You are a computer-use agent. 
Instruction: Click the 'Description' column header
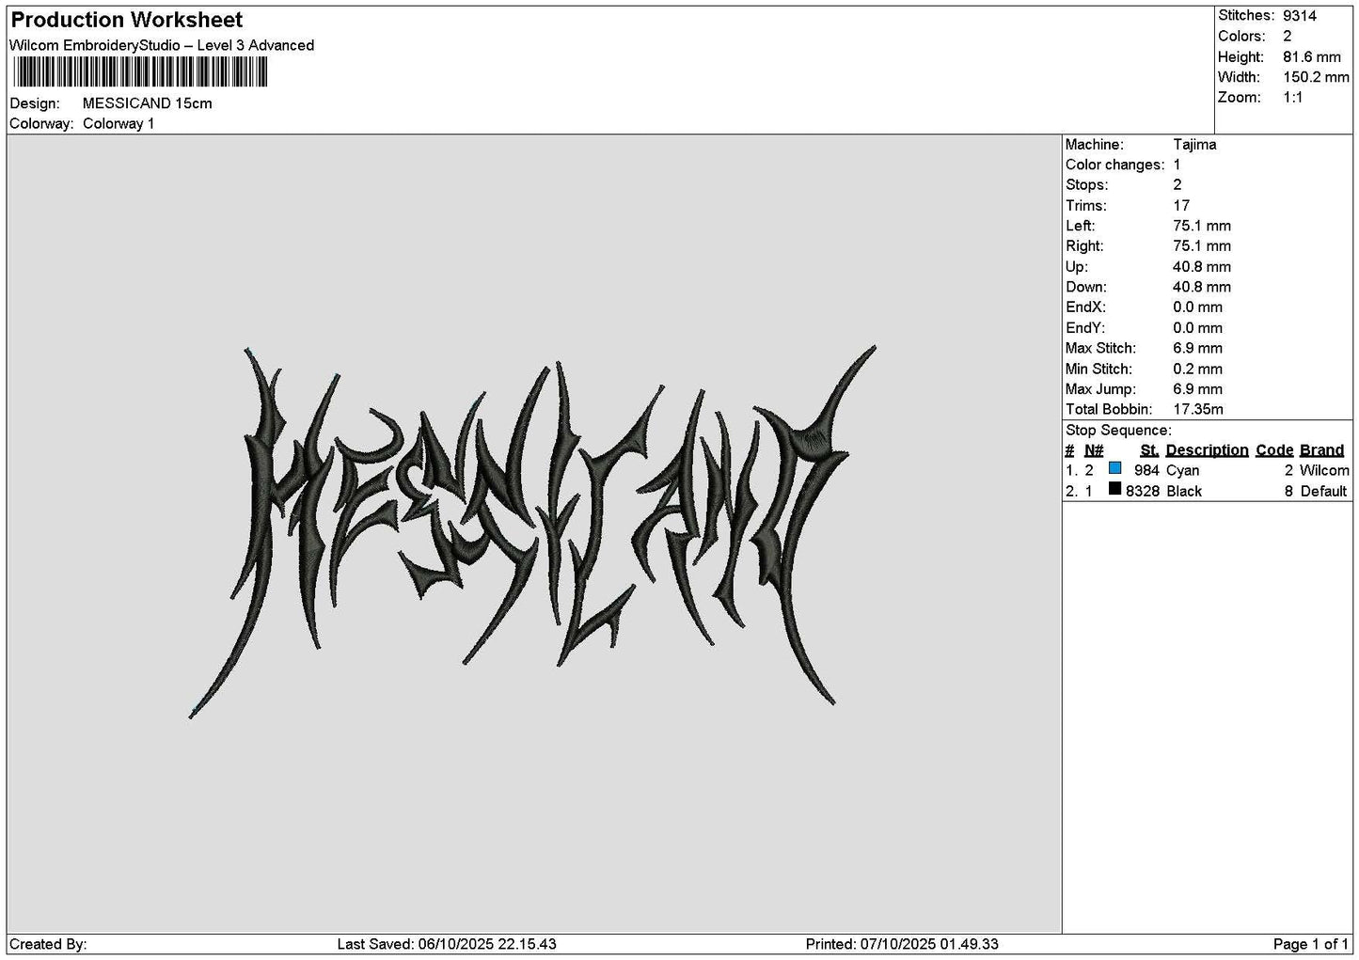point(1207,450)
